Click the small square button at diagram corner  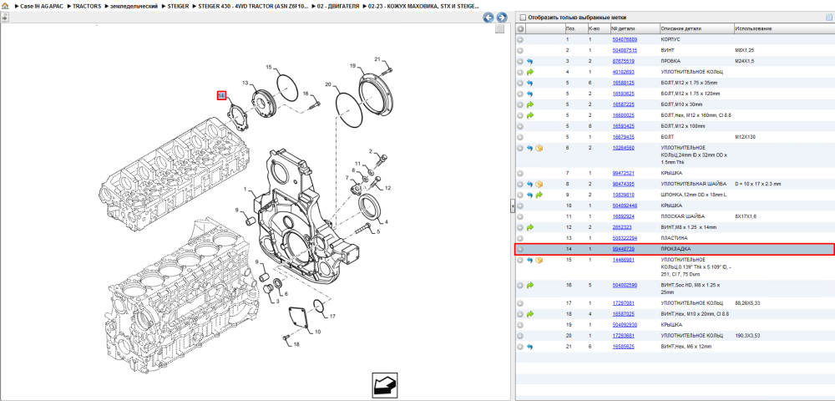coord(499,29)
